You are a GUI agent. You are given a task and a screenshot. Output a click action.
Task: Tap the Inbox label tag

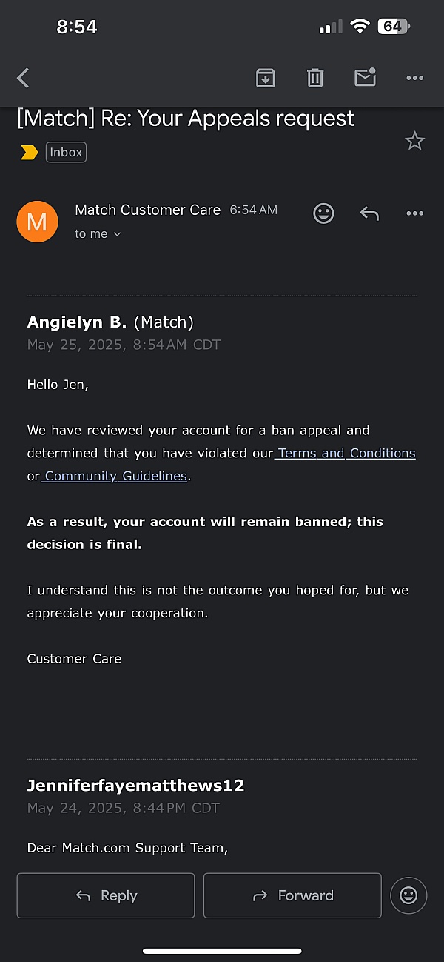[67, 152]
